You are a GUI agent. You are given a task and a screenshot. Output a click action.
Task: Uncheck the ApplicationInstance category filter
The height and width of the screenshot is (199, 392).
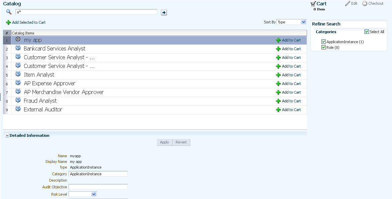click(x=323, y=42)
